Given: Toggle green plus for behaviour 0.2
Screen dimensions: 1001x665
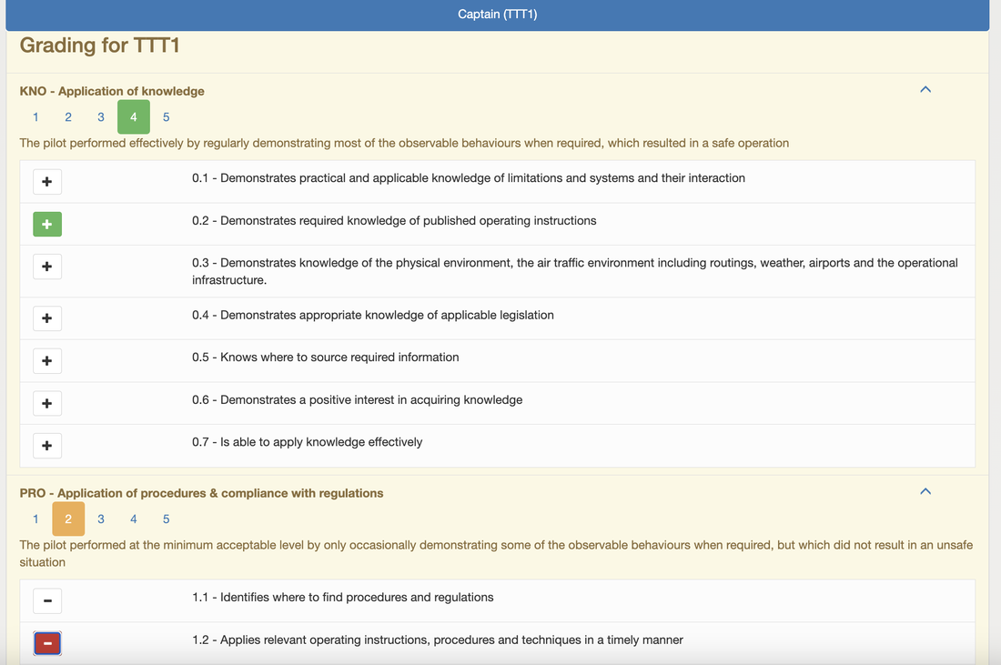Looking at the screenshot, I should coord(47,224).
